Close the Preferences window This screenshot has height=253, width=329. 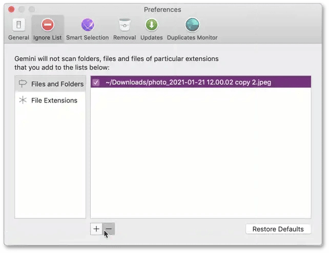point(11,9)
